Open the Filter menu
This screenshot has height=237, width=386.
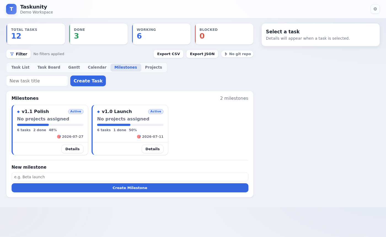tap(18, 54)
